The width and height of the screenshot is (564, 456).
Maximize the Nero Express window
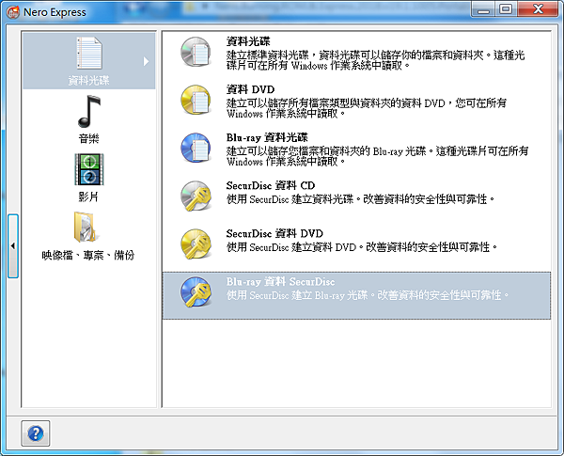507,9
